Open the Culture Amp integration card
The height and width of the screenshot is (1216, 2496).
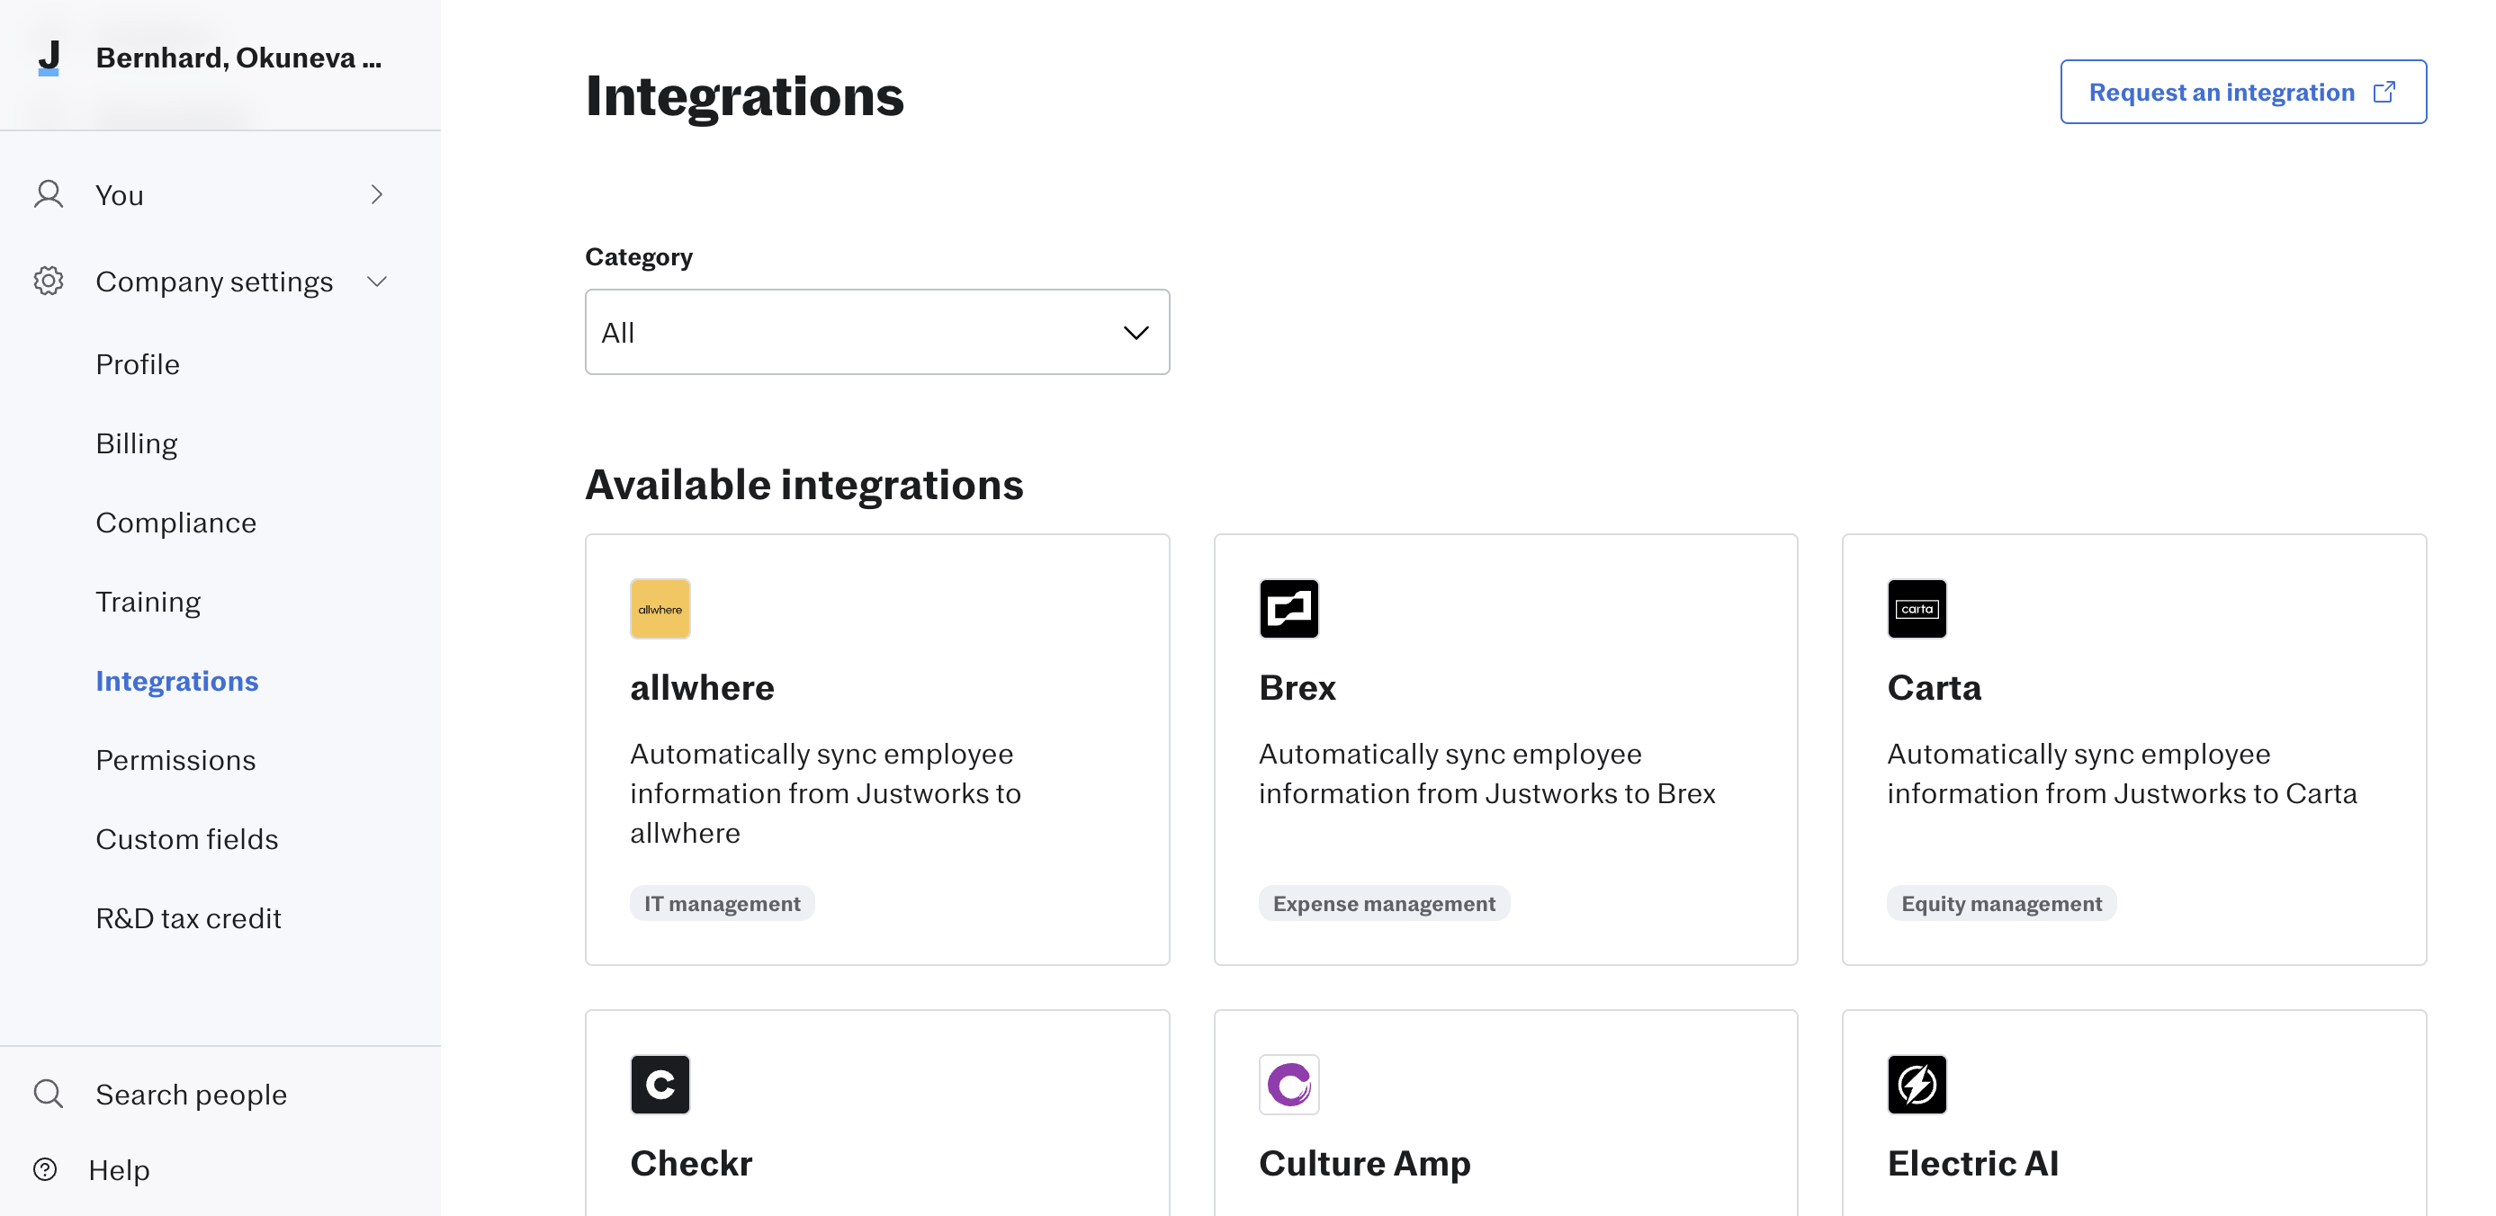[1505, 1113]
